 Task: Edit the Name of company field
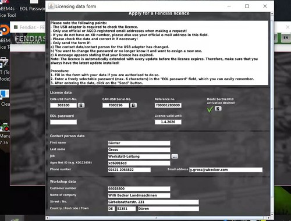pos(139,195)
